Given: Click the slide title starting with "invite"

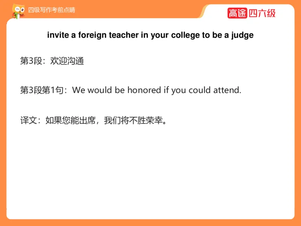Looking at the screenshot, I should pyautogui.click(x=150, y=35).
